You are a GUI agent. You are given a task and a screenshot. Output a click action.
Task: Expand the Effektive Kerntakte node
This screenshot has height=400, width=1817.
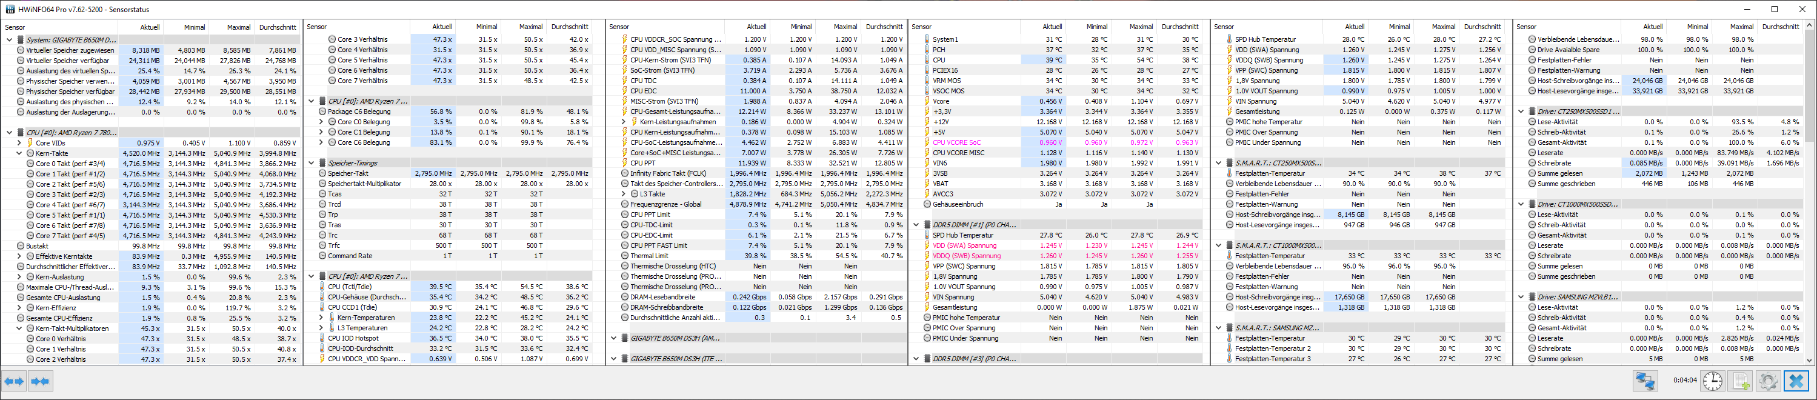(x=19, y=256)
